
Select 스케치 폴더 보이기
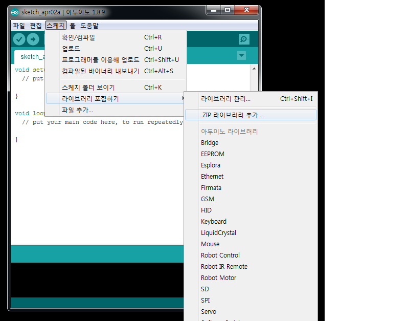[116, 88]
